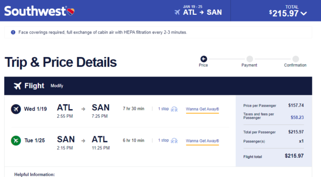Click the plane-change icon next to first 1 stop
This screenshot has height=177, width=321.
pyautogui.click(x=174, y=110)
